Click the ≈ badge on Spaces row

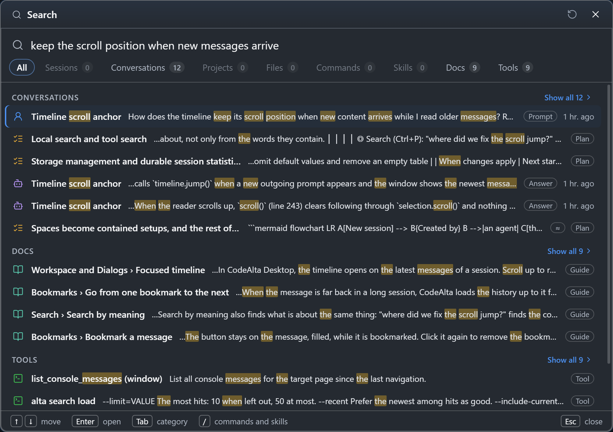558,228
